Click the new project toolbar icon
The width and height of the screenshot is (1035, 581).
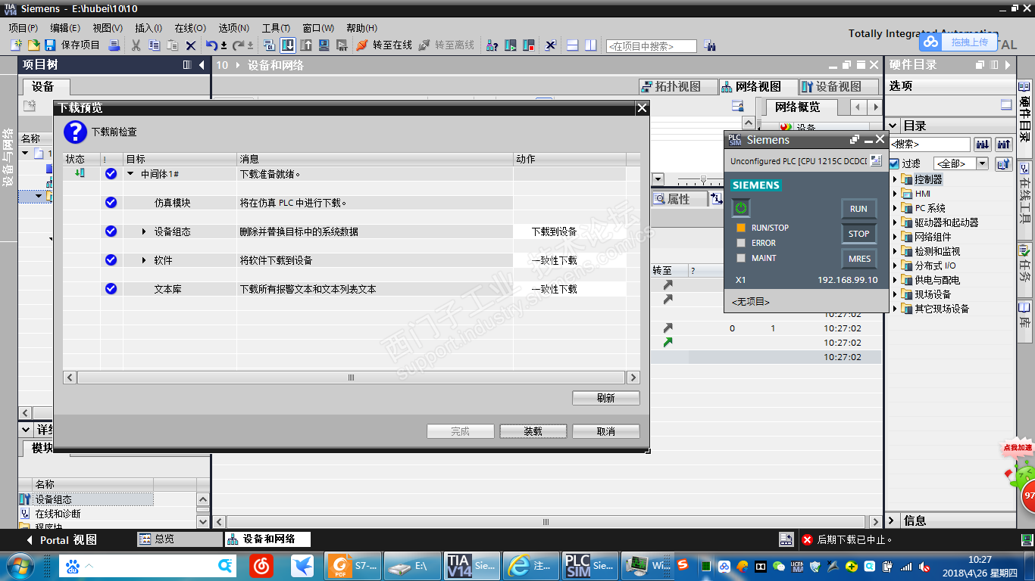click(16, 45)
